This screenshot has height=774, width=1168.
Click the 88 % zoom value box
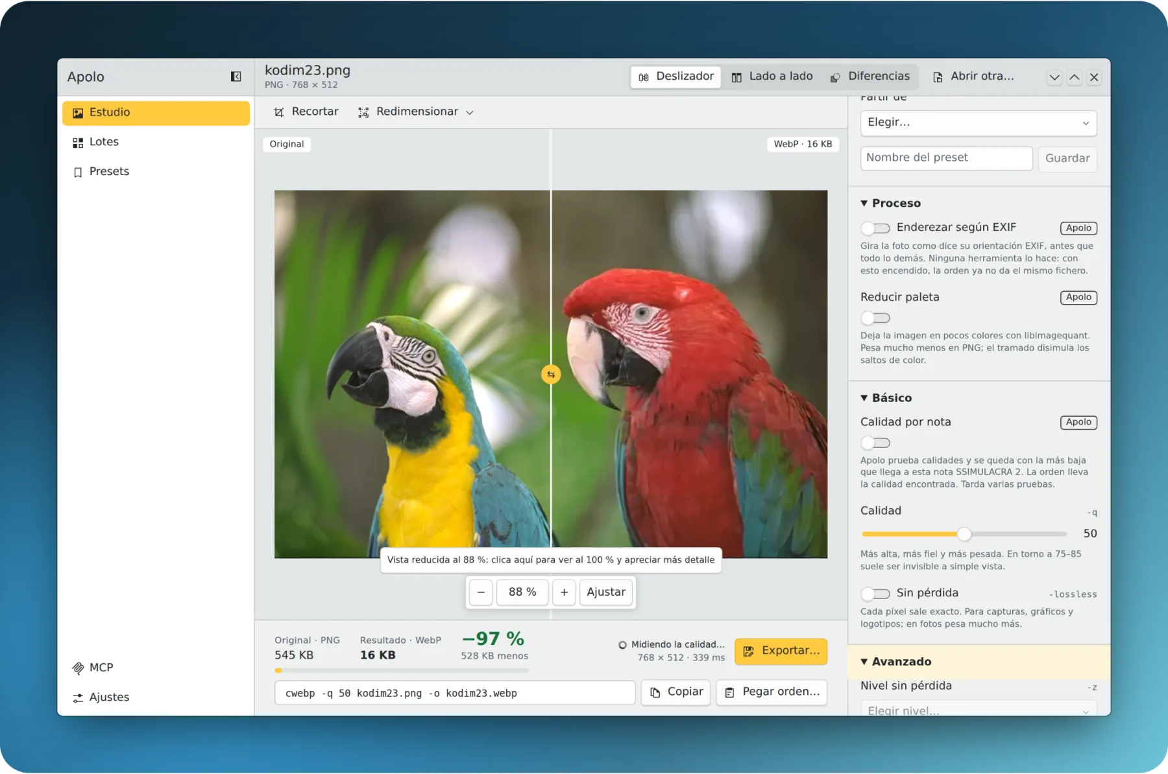pyautogui.click(x=522, y=592)
